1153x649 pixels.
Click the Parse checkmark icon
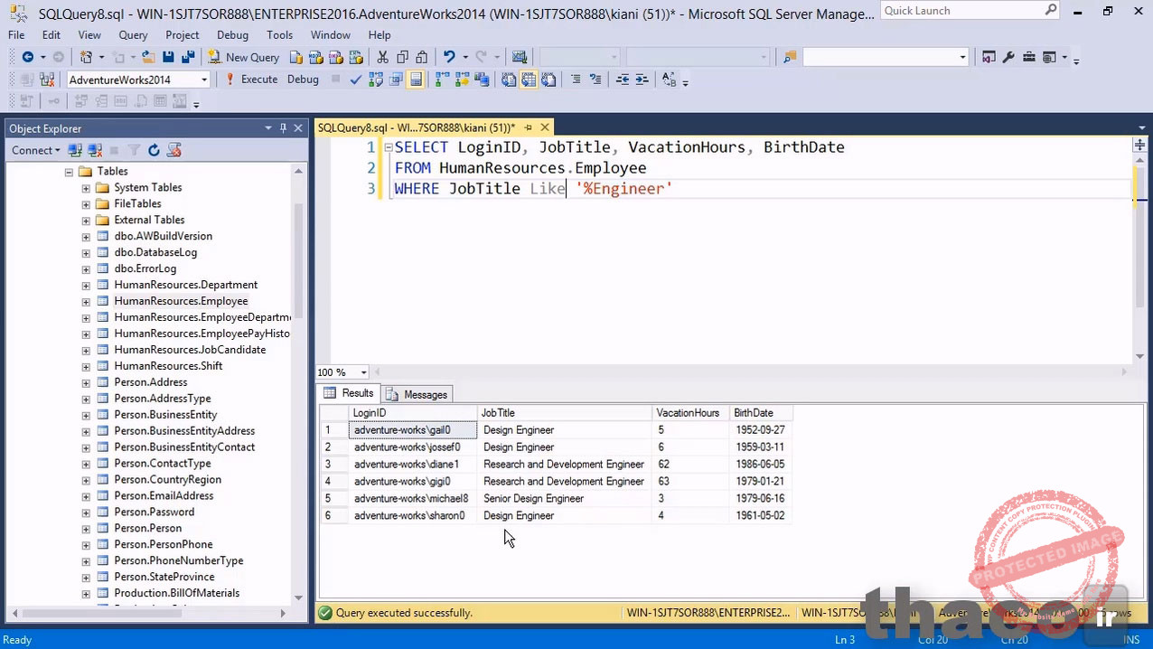click(355, 80)
